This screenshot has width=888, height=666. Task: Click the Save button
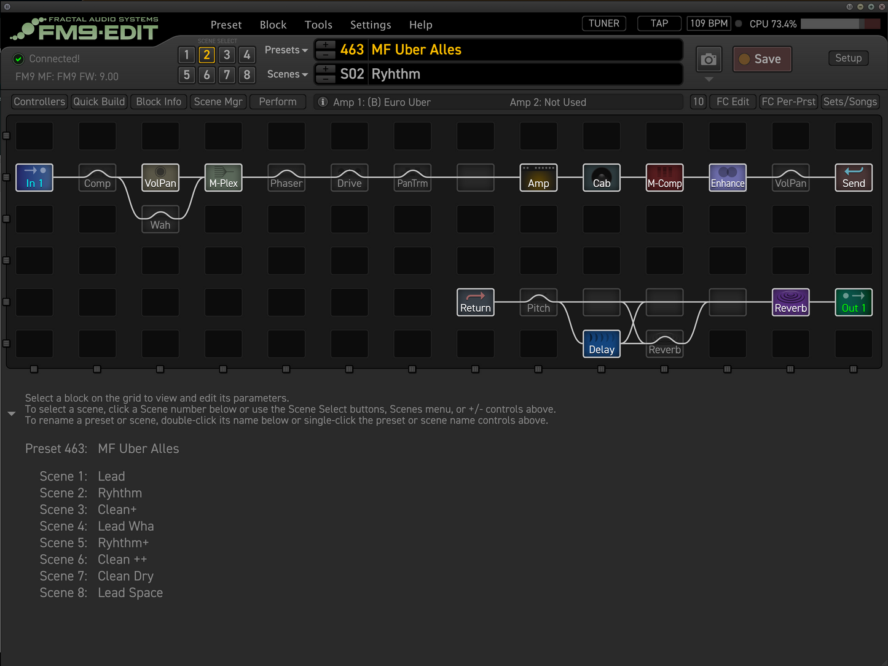click(762, 59)
